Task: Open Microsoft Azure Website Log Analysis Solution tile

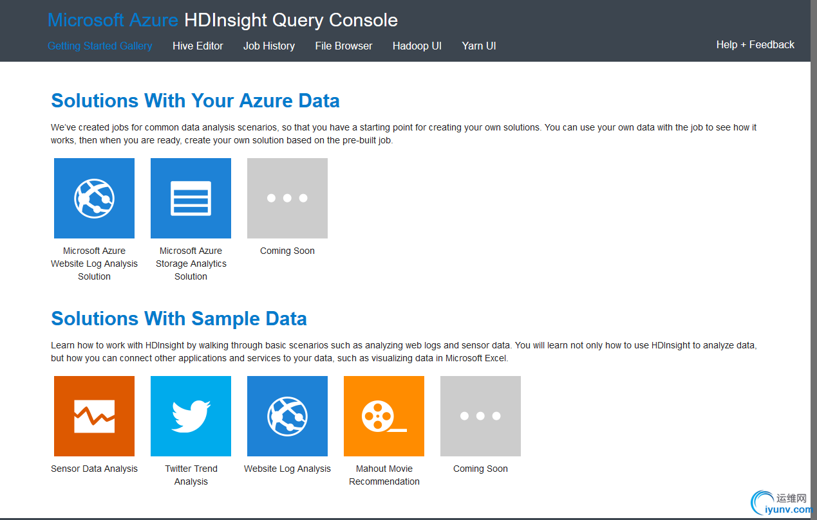Action: [x=94, y=198]
